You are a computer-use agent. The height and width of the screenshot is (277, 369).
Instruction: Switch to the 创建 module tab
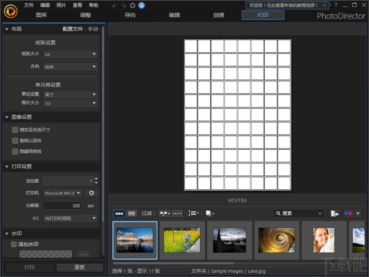click(x=219, y=15)
